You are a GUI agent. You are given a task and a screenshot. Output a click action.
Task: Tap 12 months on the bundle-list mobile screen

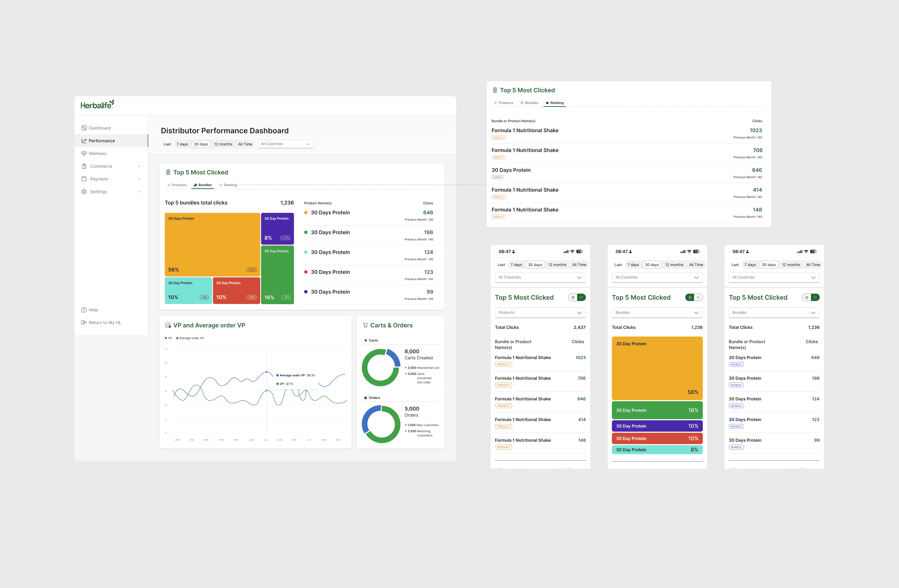pyautogui.click(x=791, y=265)
